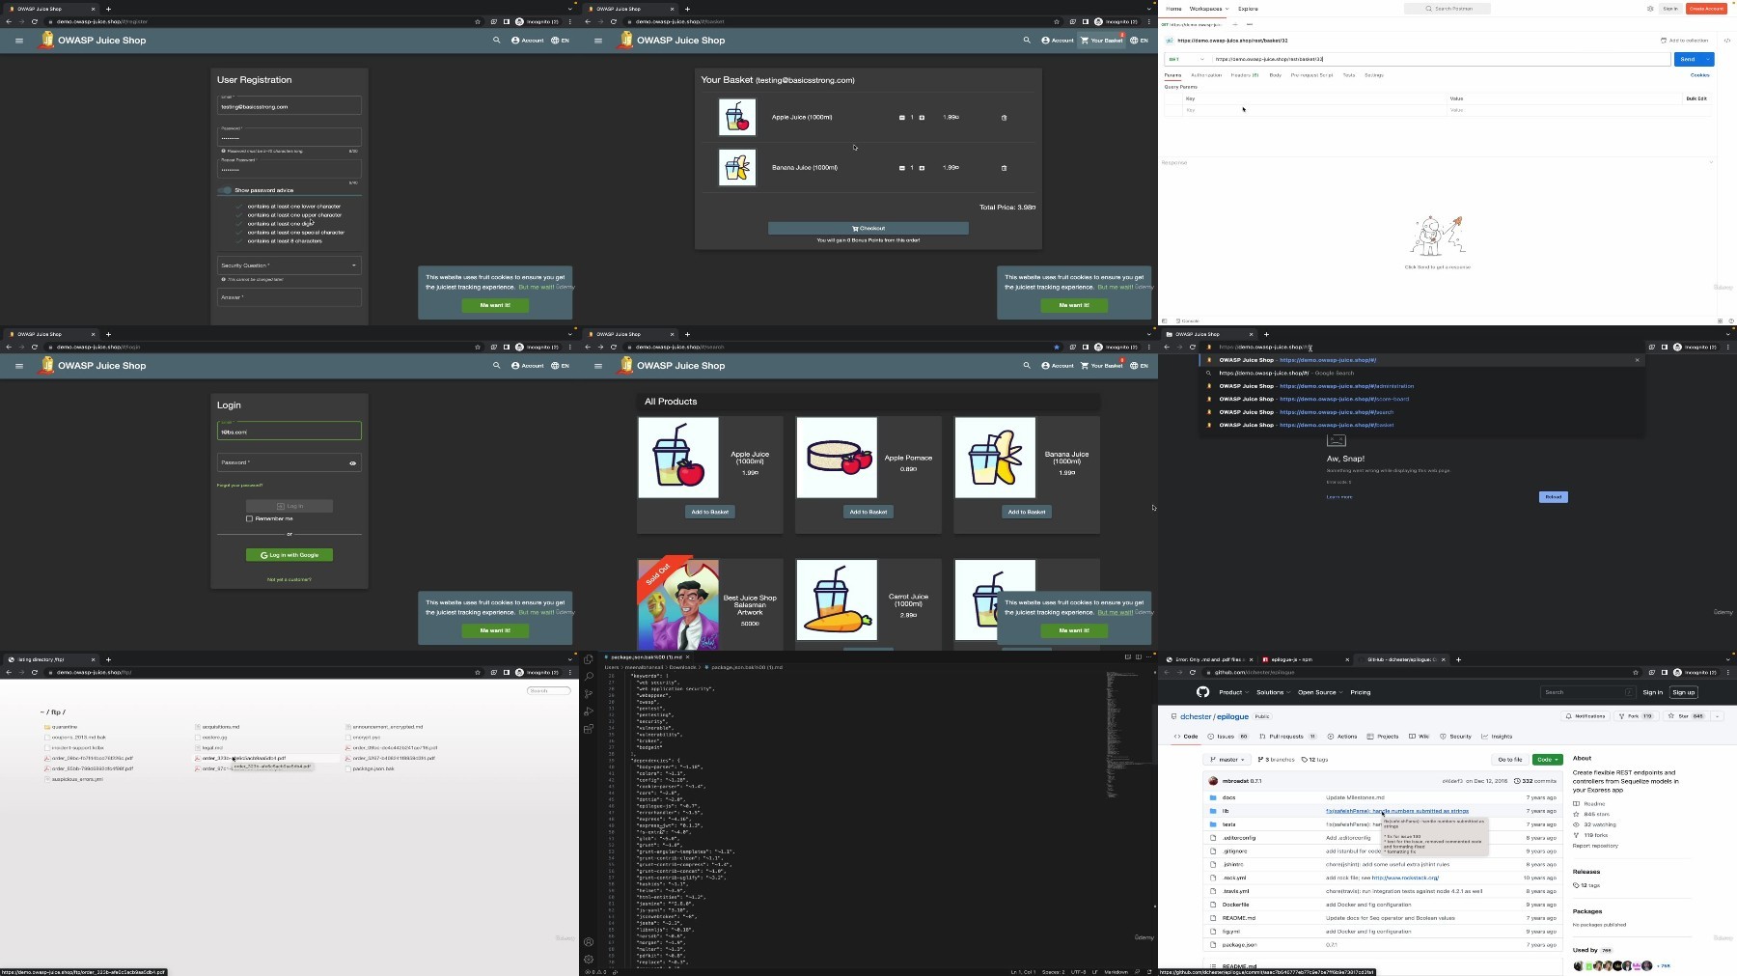The height and width of the screenshot is (976, 1737).
Task: Toggle Notifications on the GitHub repo
Action: click(x=1585, y=716)
